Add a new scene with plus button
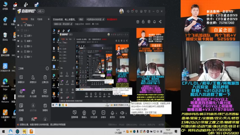240x135 pixels. tap(49, 19)
